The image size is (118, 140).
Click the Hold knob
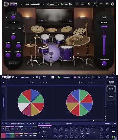pos(19,46)
